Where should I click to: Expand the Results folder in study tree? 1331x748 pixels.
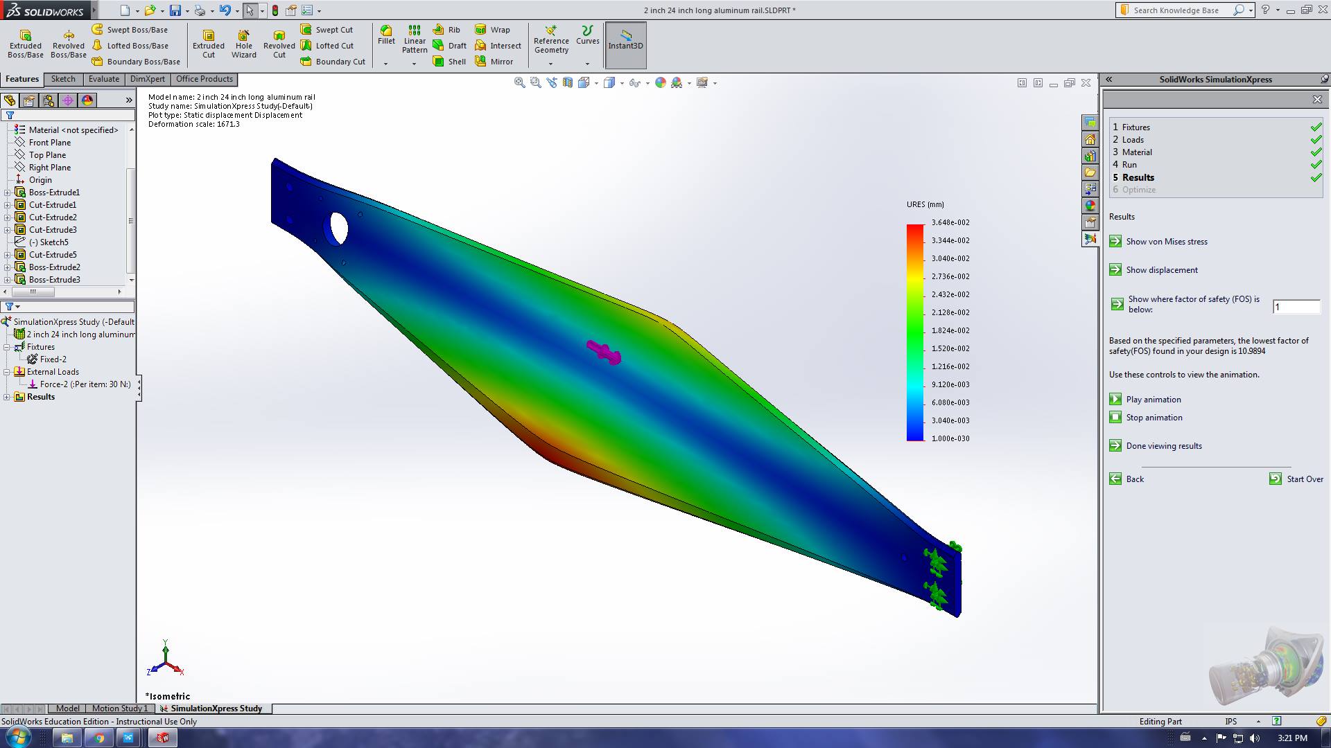tap(8, 397)
